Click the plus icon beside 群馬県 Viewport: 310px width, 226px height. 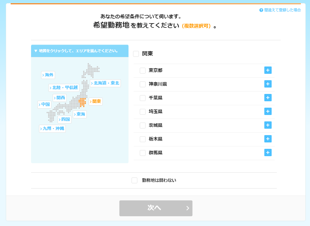tap(268, 152)
